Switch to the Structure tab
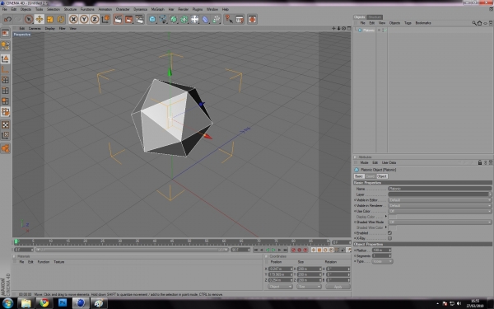494x309 pixels. (375, 17)
